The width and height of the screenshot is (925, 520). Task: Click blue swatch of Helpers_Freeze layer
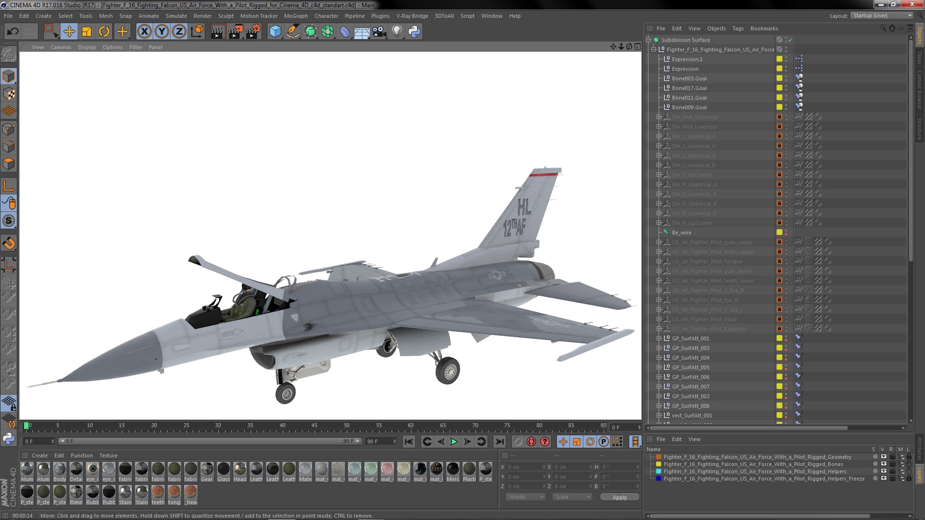659,479
